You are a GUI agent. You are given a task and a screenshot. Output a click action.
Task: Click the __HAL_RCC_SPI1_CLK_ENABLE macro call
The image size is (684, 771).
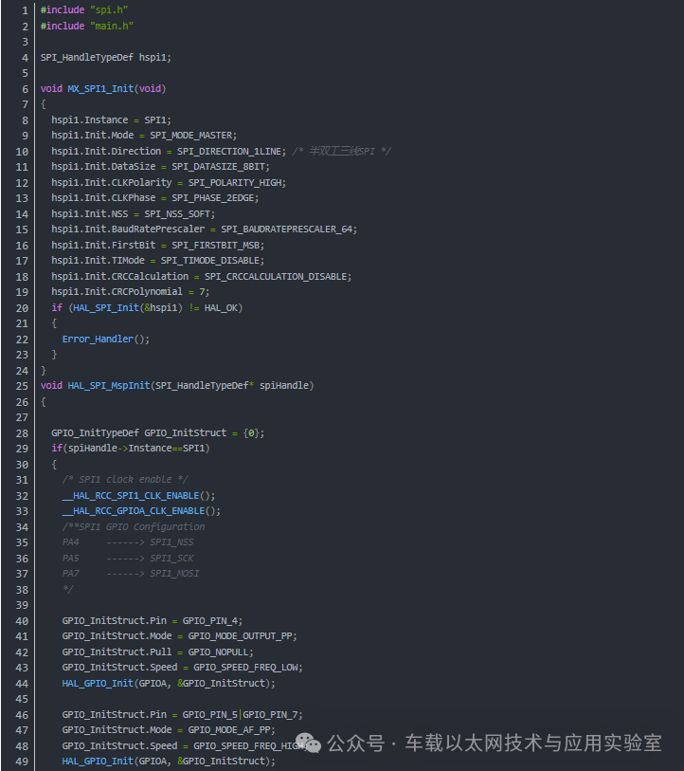pos(131,496)
